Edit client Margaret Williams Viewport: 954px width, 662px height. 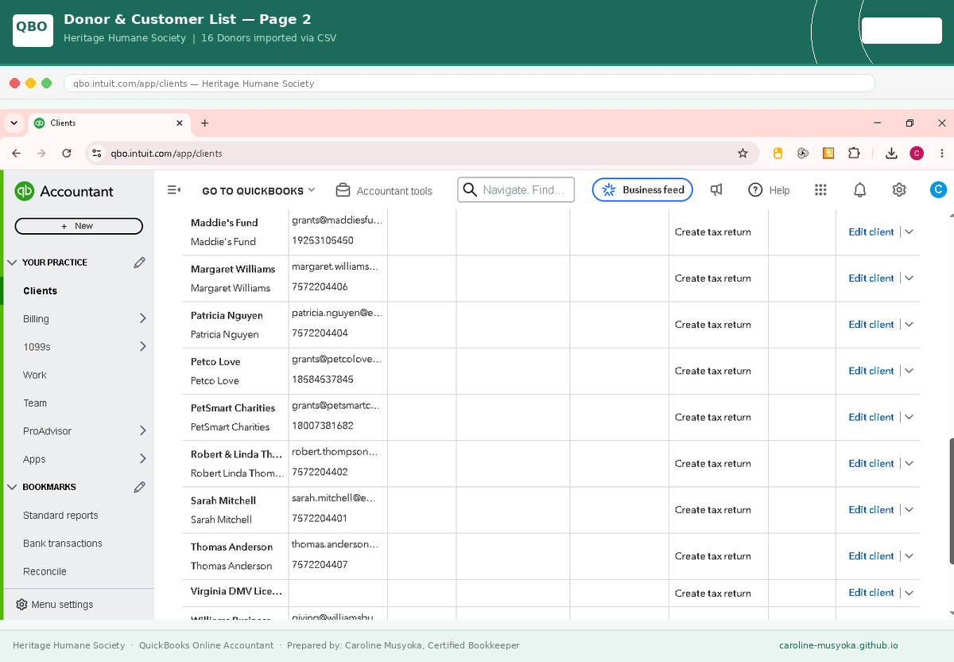click(x=871, y=278)
